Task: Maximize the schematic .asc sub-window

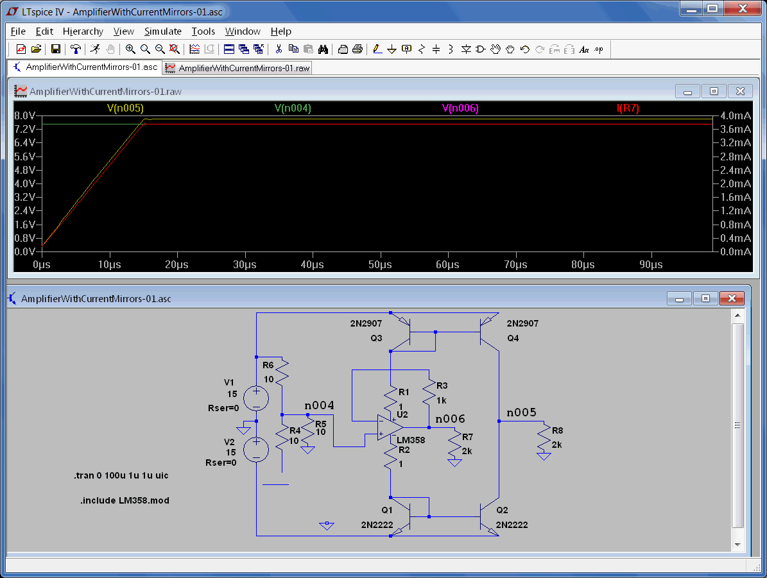Action: click(x=705, y=298)
